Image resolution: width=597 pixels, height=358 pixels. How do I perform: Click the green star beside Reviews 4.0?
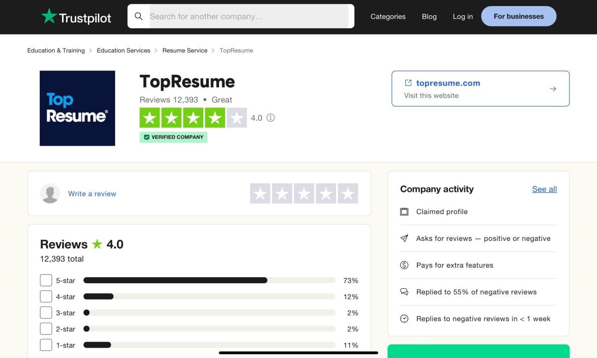[97, 244]
